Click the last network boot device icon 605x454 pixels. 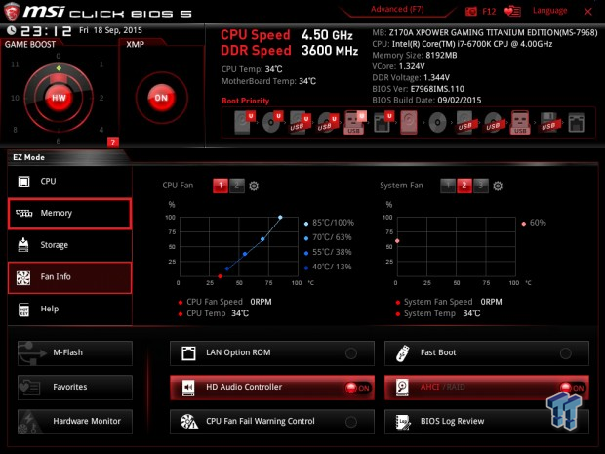pyautogui.click(x=576, y=123)
